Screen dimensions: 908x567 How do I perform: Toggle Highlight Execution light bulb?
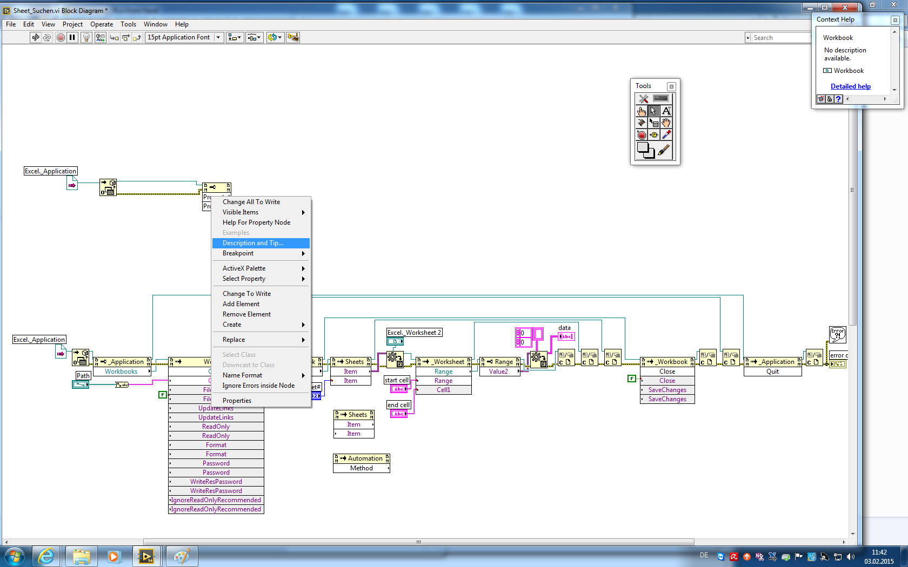point(86,37)
